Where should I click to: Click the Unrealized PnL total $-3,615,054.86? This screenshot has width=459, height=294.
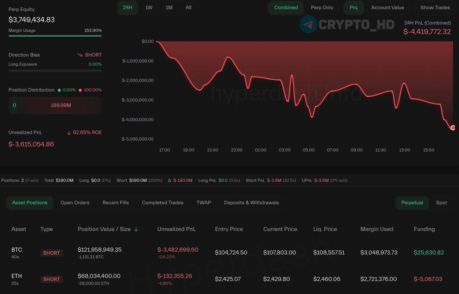[x=31, y=144]
